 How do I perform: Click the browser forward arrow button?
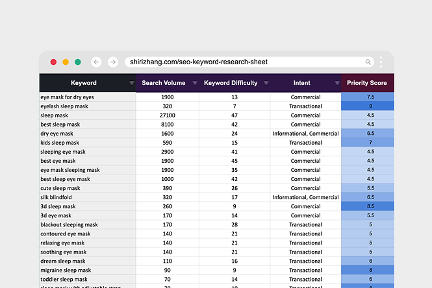tap(113, 62)
